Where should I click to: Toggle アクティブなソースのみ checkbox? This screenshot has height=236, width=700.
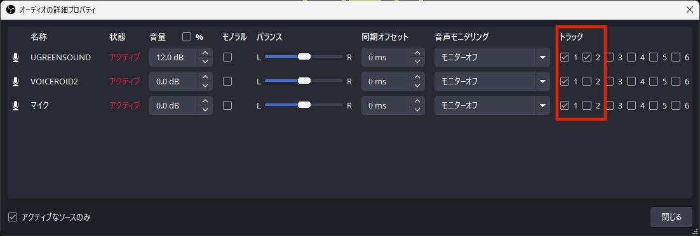click(x=13, y=217)
